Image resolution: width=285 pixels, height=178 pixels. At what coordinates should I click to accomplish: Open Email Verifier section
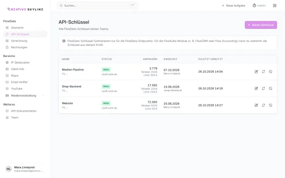pyautogui.click(x=25, y=82)
